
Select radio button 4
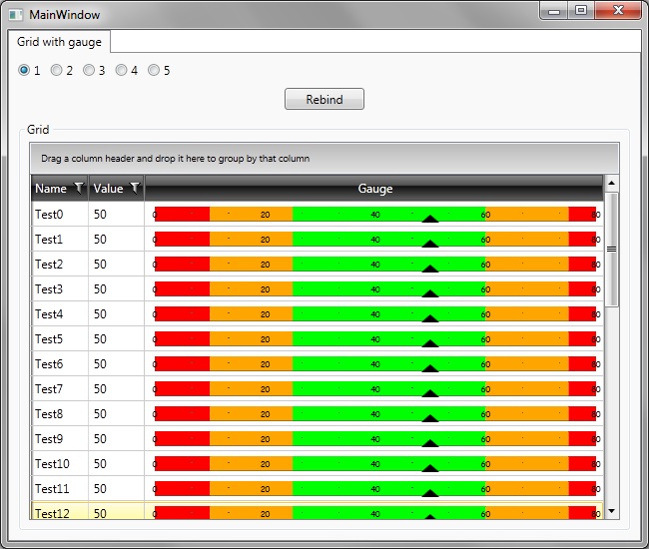coord(121,70)
